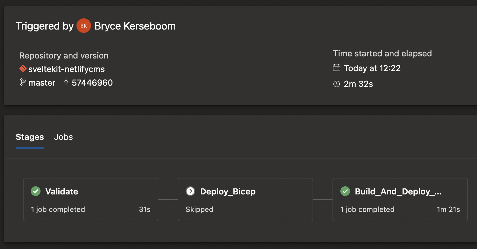Open the Deploy_Bicep stage card
This screenshot has width=477, height=249.
(x=245, y=200)
